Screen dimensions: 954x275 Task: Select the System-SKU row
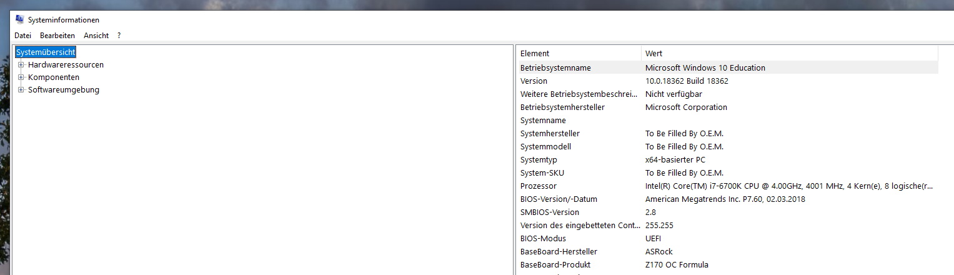tap(728, 172)
